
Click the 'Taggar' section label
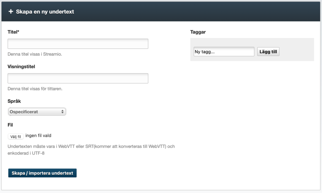click(198, 32)
